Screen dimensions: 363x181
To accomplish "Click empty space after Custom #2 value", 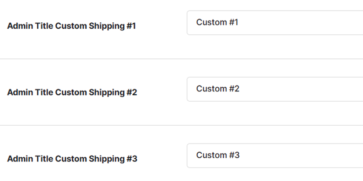I will tap(301, 89).
